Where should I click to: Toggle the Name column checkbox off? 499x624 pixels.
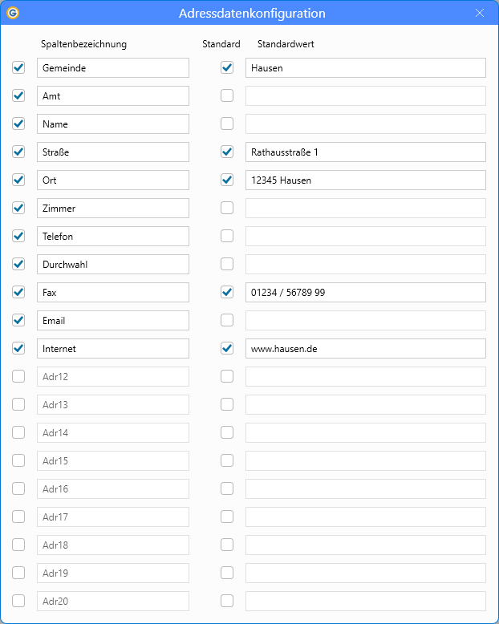click(x=18, y=124)
